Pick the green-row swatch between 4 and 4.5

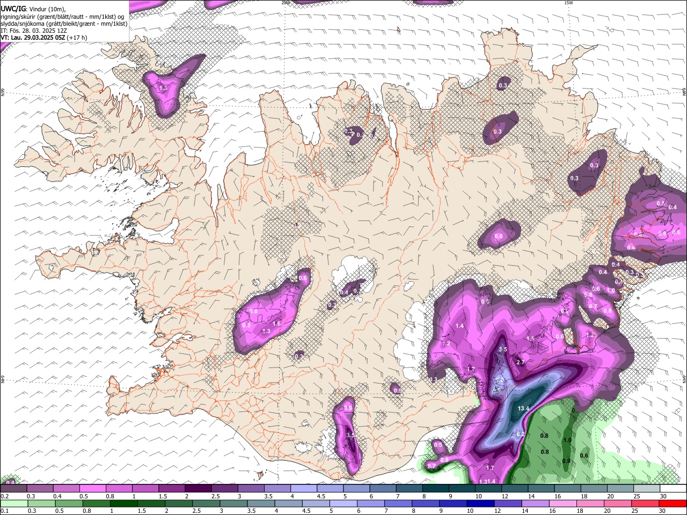click(288, 503)
